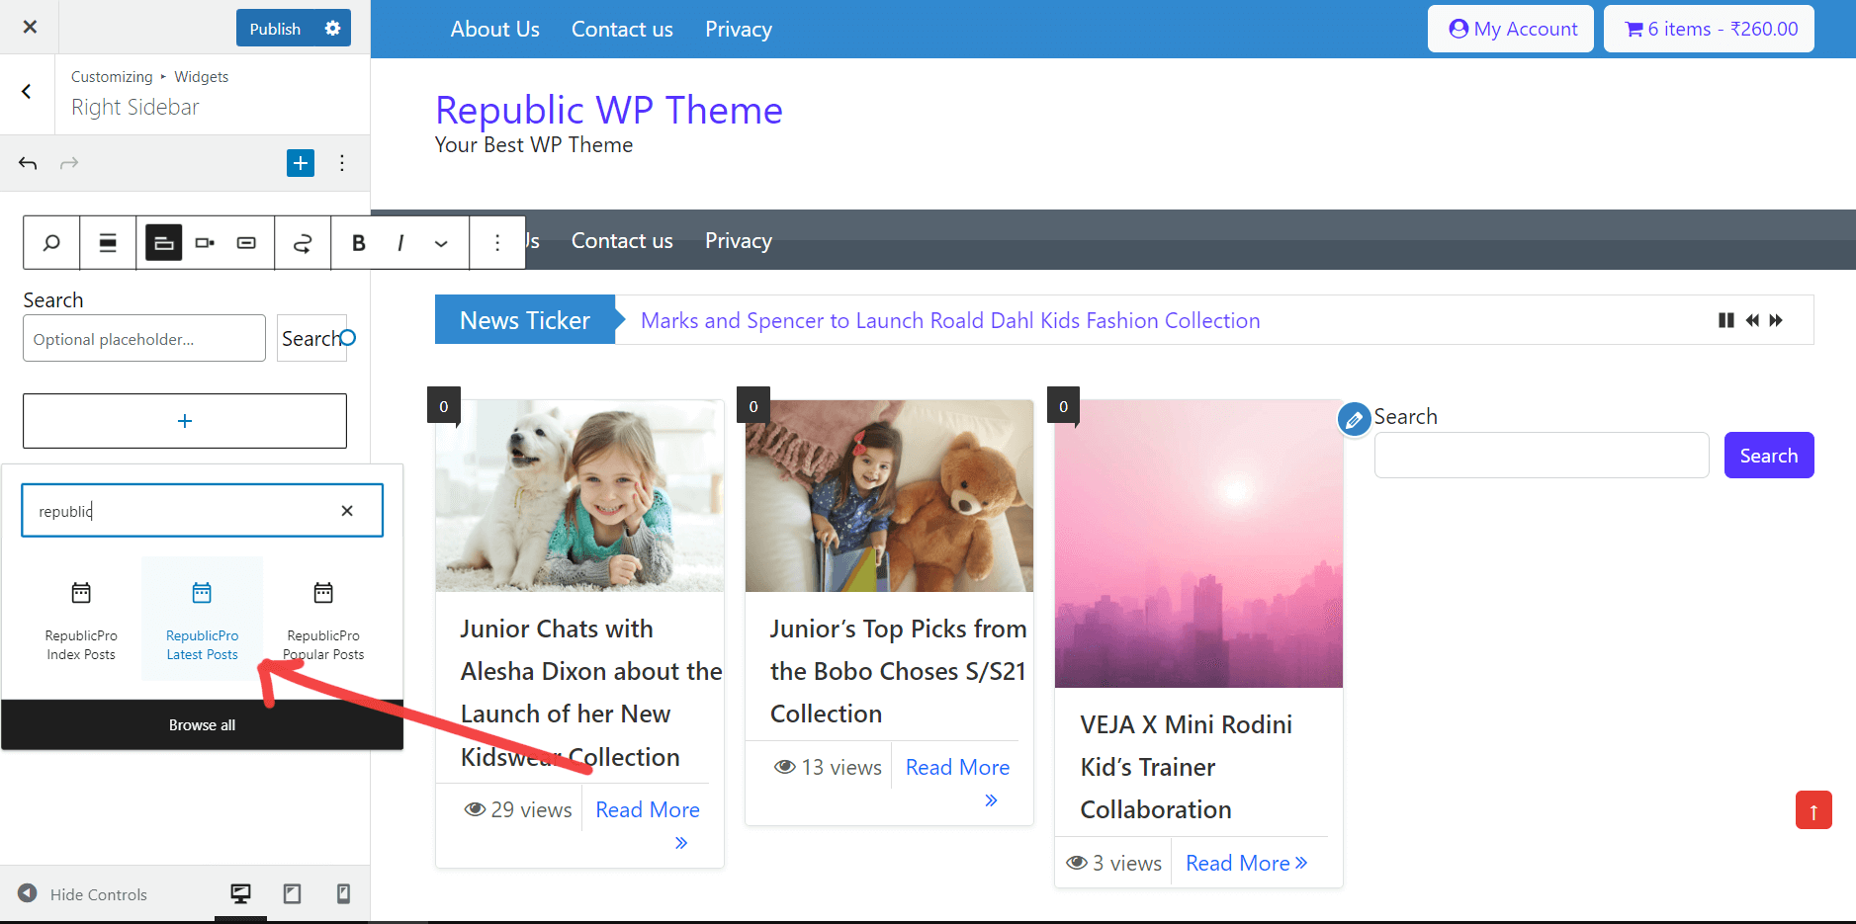Expand more formatting options chevron

tap(441, 243)
